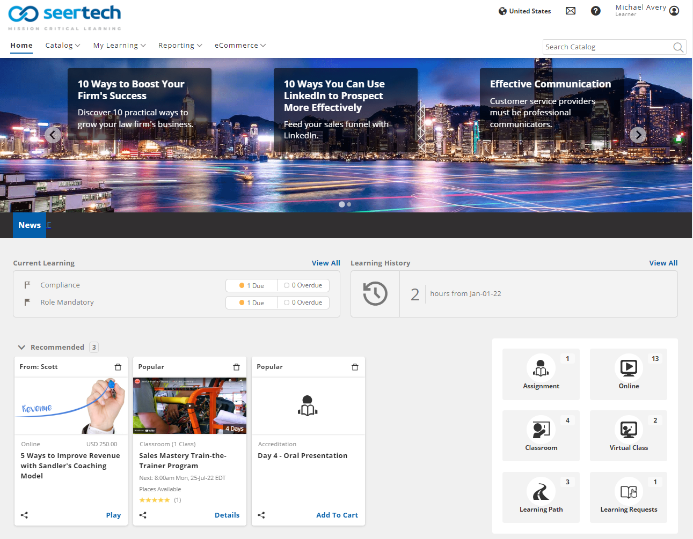Click share icon on Sales Mastery card
The height and width of the screenshot is (539, 693).
coord(143,515)
